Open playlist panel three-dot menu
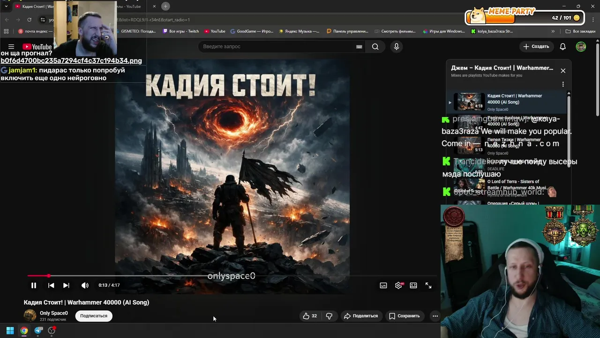 click(563, 84)
